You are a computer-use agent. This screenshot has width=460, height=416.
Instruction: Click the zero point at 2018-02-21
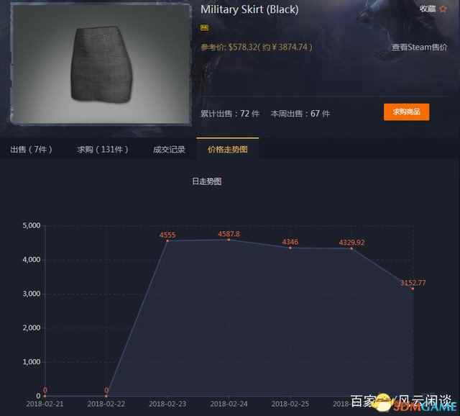[x=45, y=396]
